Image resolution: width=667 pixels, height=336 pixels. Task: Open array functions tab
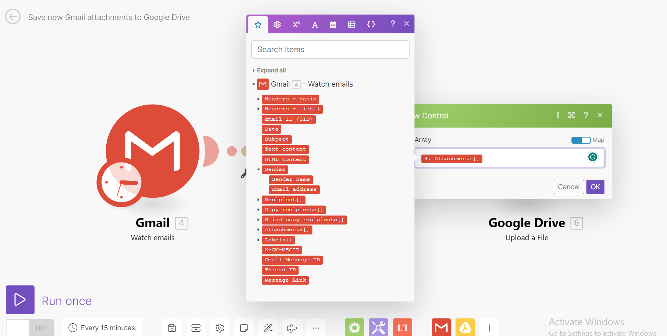click(352, 25)
